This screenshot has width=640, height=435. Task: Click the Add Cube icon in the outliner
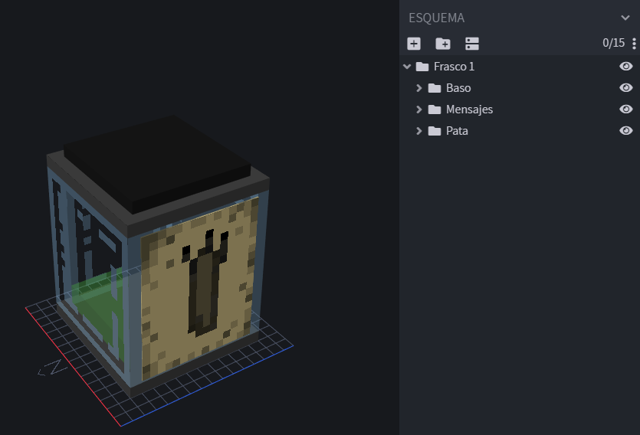click(414, 44)
